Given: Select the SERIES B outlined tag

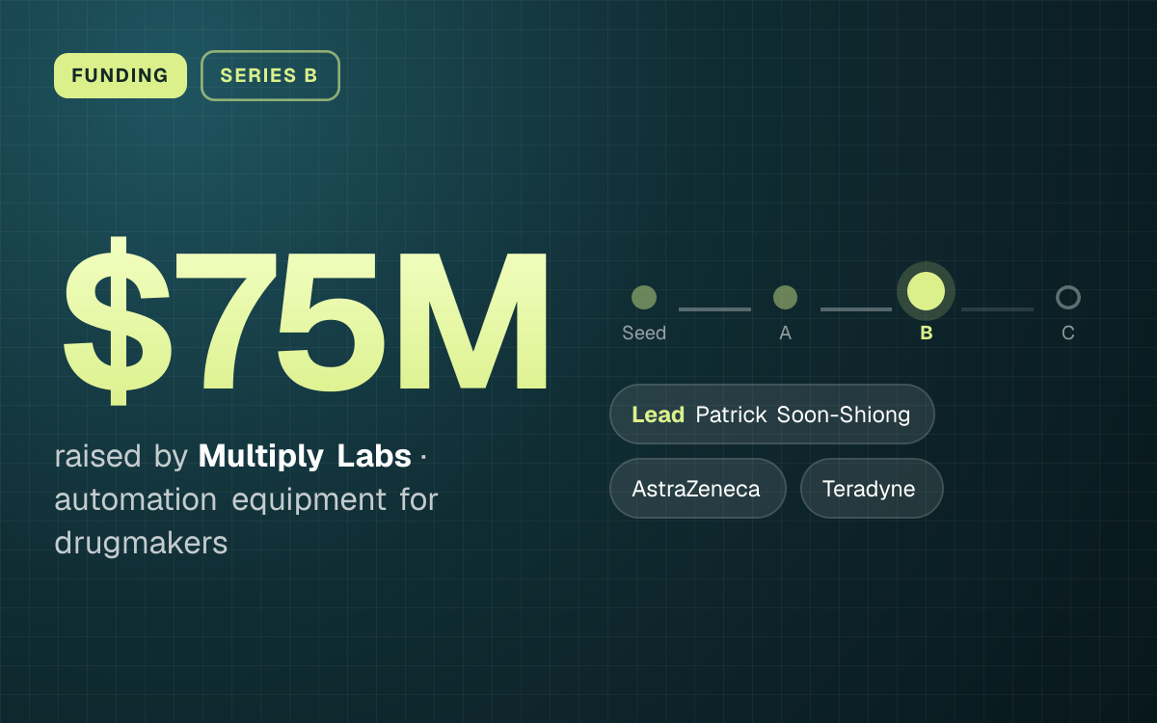Looking at the screenshot, I should click(x=270, y=75).
